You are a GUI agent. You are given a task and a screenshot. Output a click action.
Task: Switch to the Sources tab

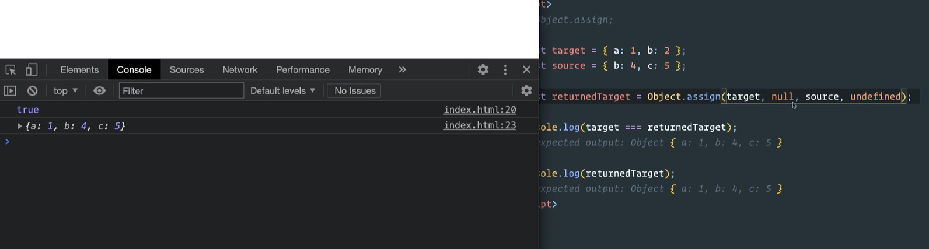click(x=187, y=70)
